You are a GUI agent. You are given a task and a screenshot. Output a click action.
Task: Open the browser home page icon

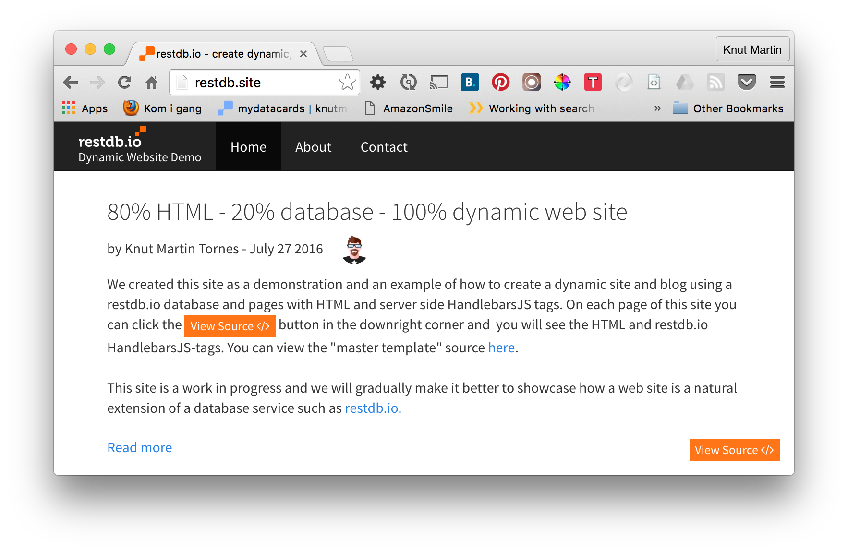(152, 83)
